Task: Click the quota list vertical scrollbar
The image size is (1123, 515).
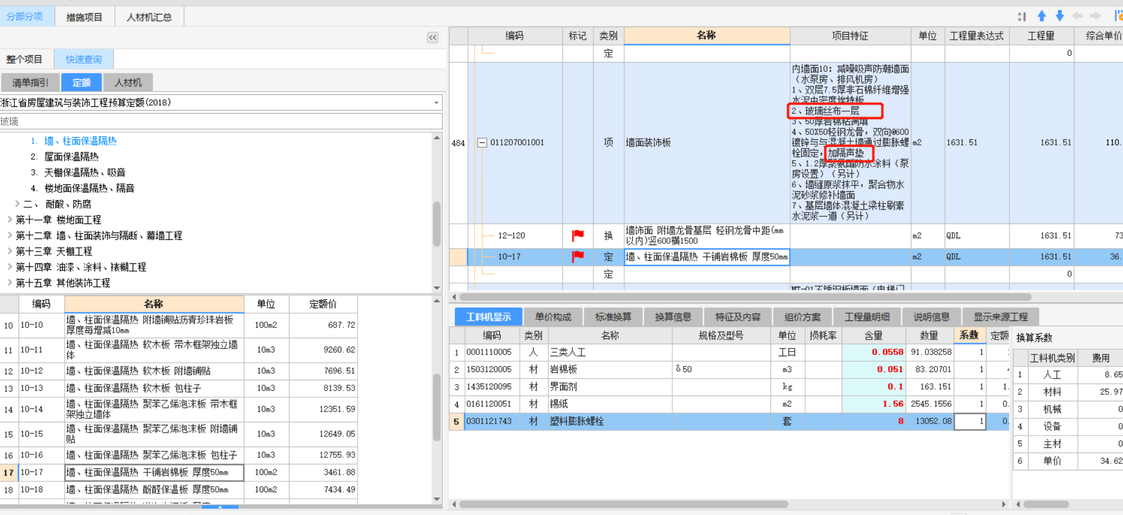Action: click(x=437, y=407)
